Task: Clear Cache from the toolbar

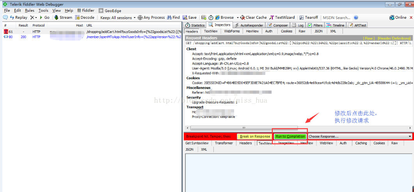Action: (x=254, y=18)
